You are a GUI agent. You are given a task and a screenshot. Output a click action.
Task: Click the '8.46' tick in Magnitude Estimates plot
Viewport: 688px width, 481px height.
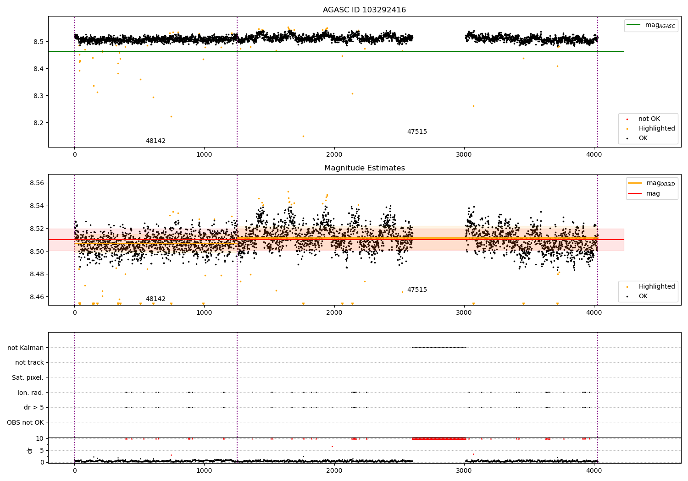[36, 297]
